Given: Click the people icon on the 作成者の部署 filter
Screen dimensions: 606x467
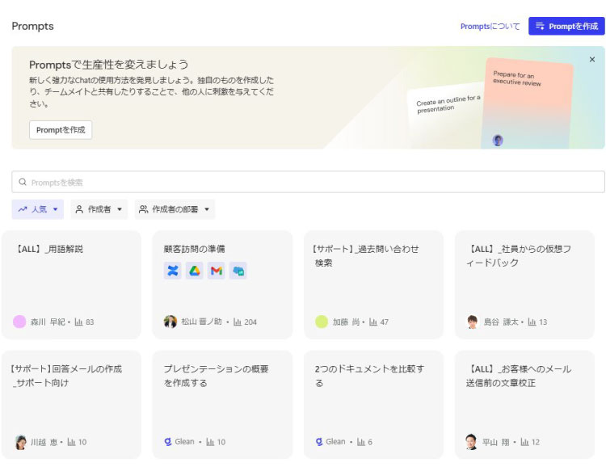Looking at the screenshot, I should click(x=143, y=209).
